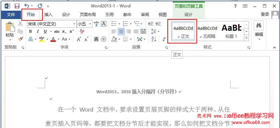Click the Shading paint bucket icon
Image resolution: width=280 pixels, height=128 pixels.
pos(114,39)
